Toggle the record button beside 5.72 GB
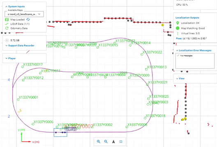Image resolution: width=217 pixels, height=147 pixels. coord(7,40)
